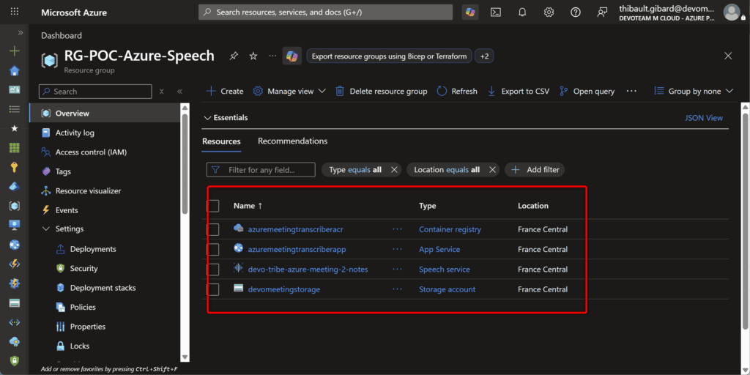This screenshot has width=750, height=375.
Task: Open the Azure portal menu grid icon
Action: pos(15,12)
